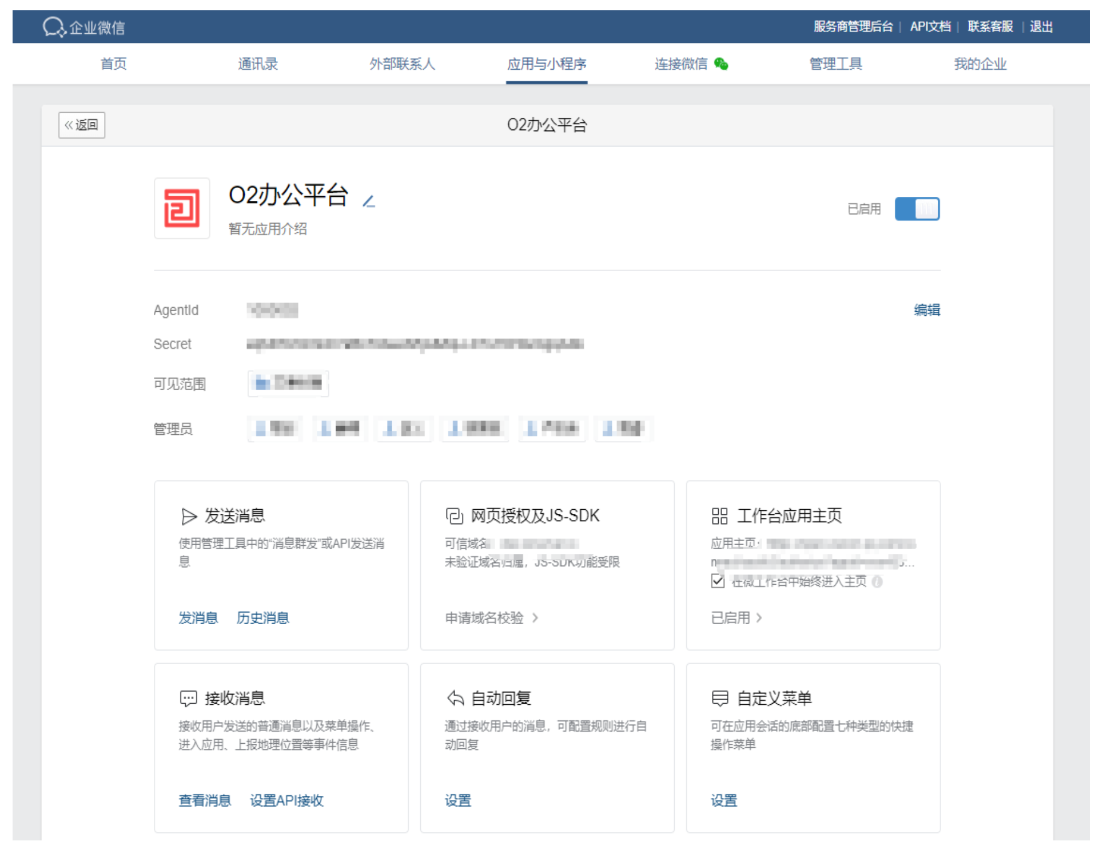Switch to the 通讯录 tab
Viewport: 1115px width, 857px height.
click(257, 64)
